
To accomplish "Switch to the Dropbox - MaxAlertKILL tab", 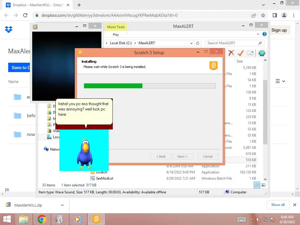I will click(38, 5).
